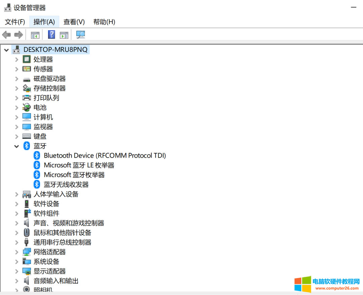The width and height of the screenshot is (363, 295).
Task: Click the 打印队列 printer icon
Action: [27, 98]
